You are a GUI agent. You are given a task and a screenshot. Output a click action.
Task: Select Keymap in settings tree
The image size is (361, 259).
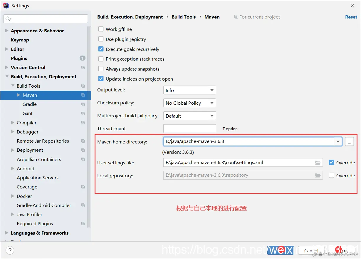(x=20, y=40)
